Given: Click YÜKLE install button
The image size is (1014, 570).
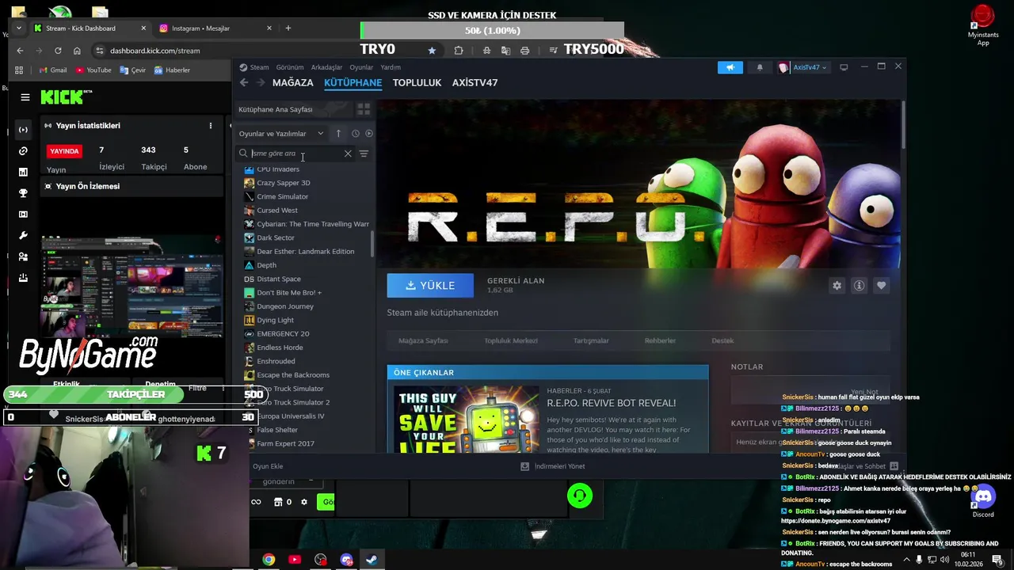Looking at the screenshot, I should pyautogui.click(x=430, y=286).
